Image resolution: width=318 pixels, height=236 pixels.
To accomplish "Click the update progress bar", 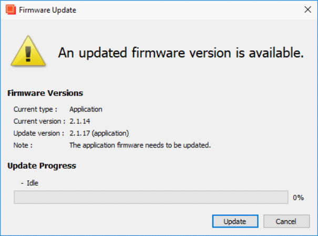I will coord(151,197).
